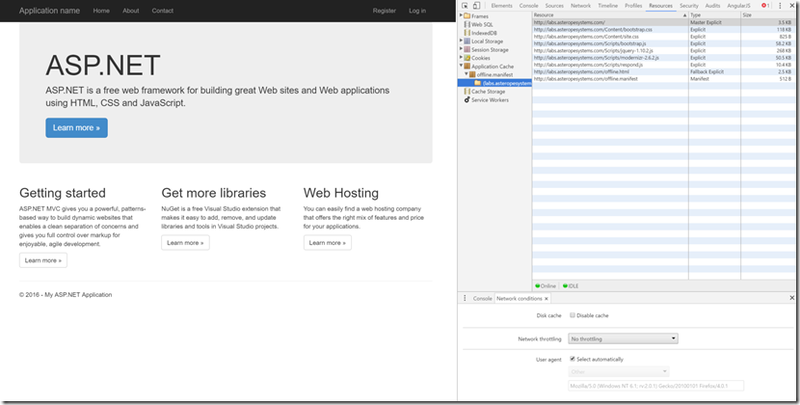Click the red error count indicator
Viewport: 800px width, 405px height.
(764, 6)
